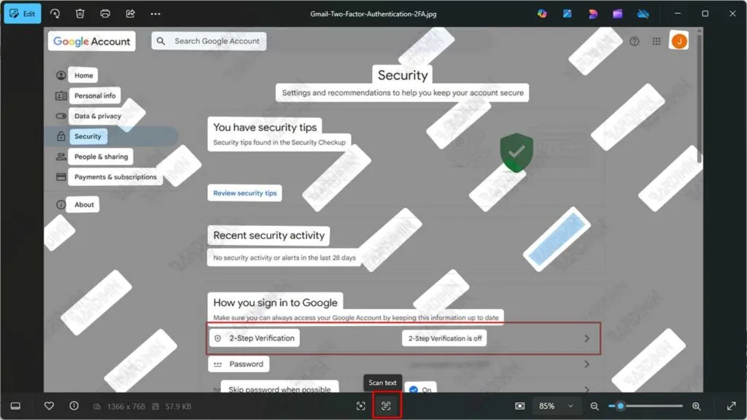
Task: Click the fit-to-window icon left of 85%
Action: [519, 406]
